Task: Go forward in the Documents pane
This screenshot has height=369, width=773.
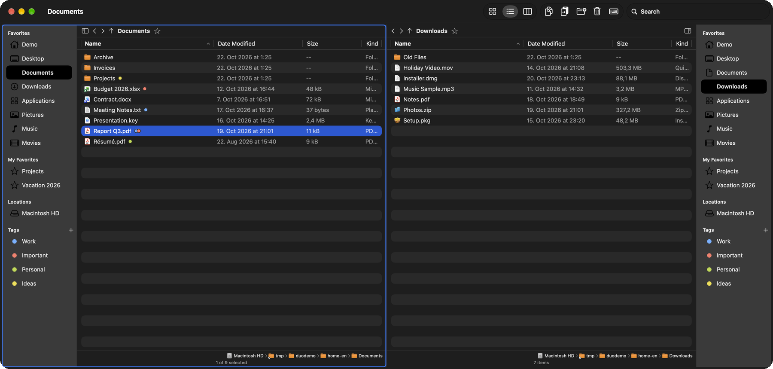Action: [103, 31]
